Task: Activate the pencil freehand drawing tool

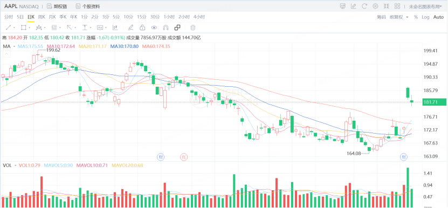Action: click(130, 27)
